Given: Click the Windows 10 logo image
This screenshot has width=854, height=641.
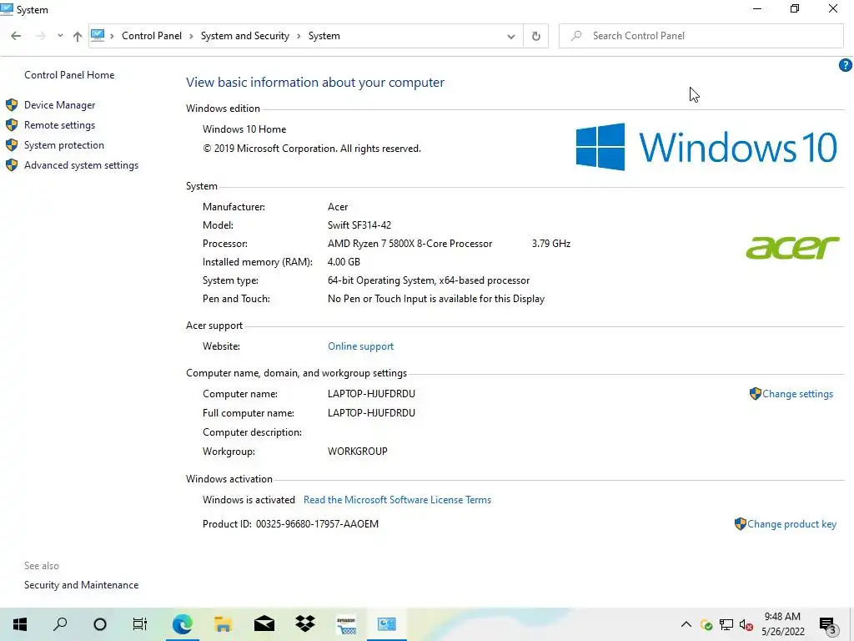Looking at the screenshot, I should click(706, 147).
